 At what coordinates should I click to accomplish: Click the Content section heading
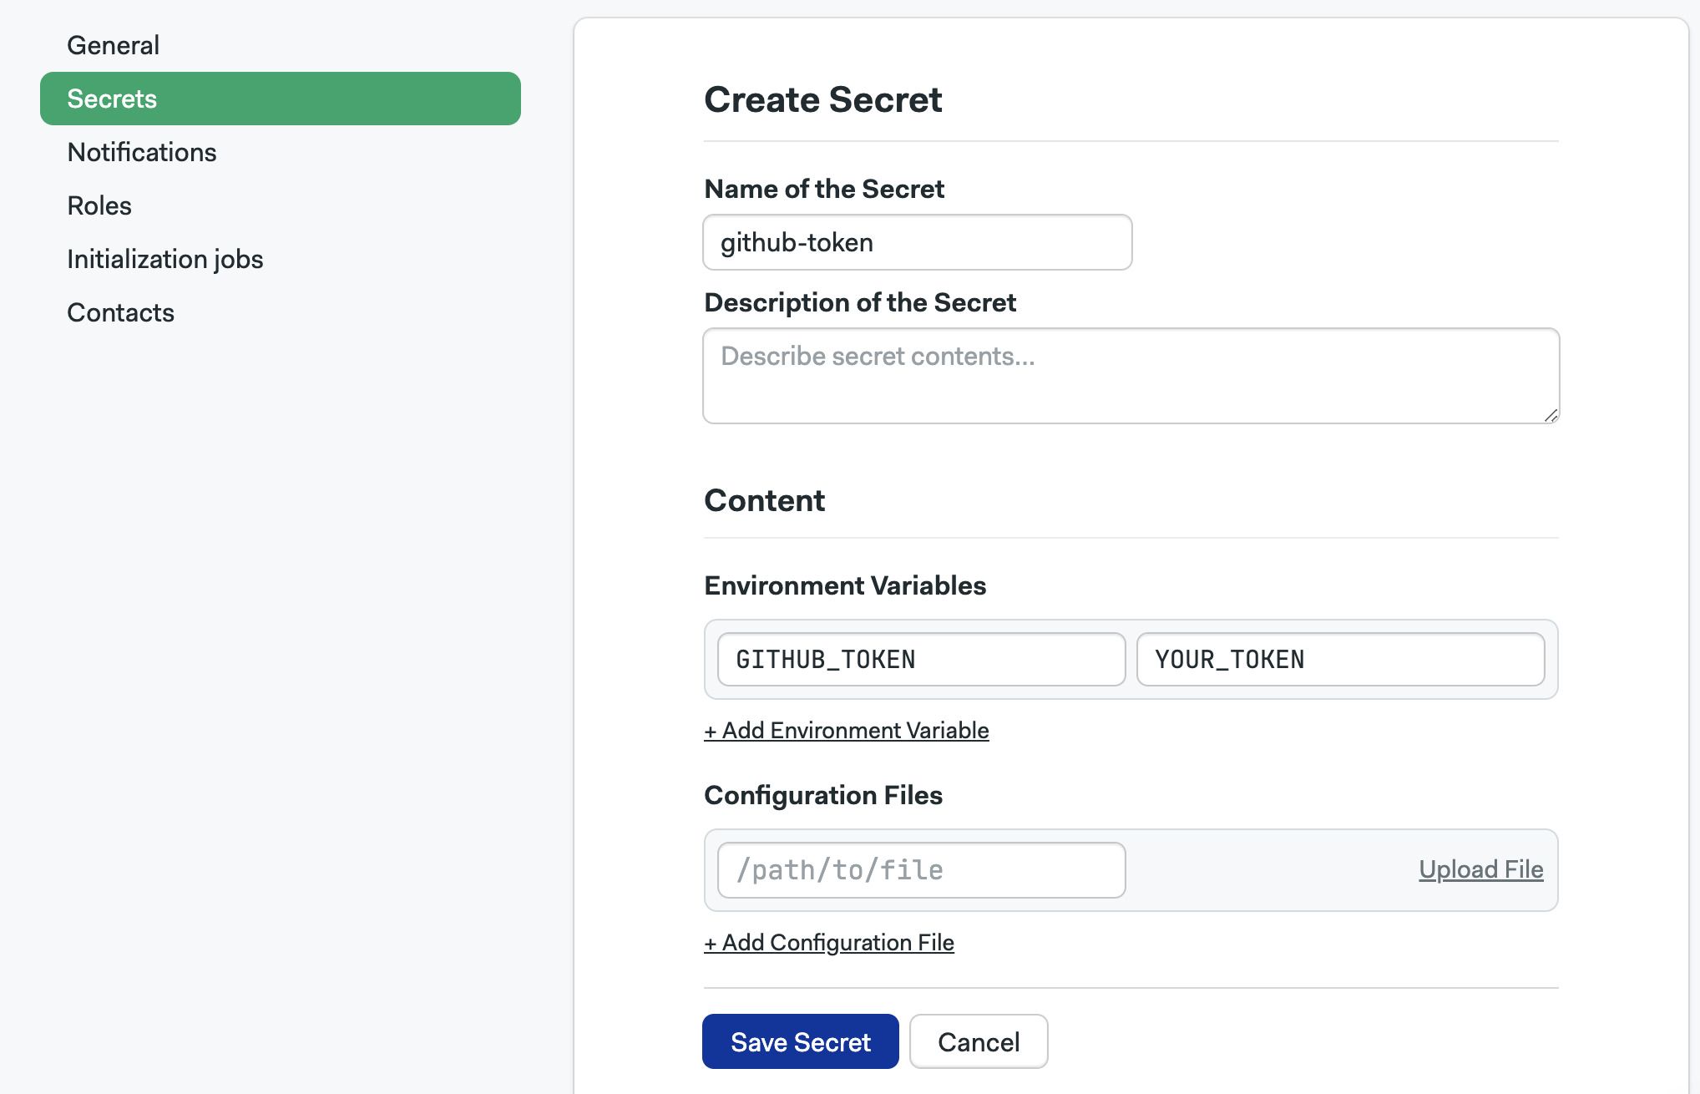tap(765, 500)
